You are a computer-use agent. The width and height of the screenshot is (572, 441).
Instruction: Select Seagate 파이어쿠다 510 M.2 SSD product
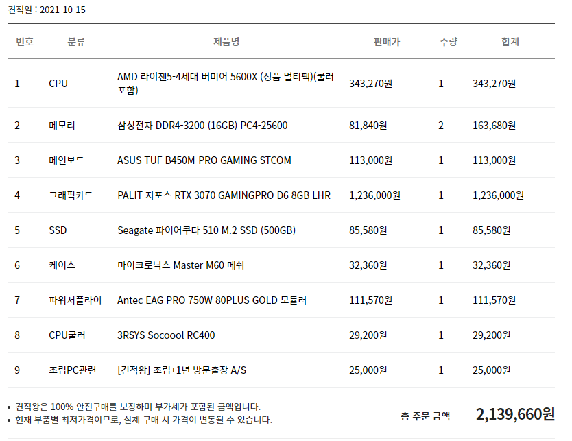(x=206, y=230)
